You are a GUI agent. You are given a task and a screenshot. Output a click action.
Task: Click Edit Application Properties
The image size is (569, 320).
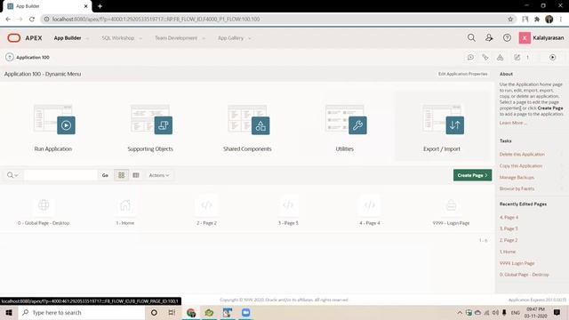click(x=462, y=74)
